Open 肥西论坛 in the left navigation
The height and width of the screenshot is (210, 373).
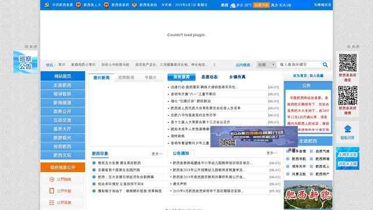[x=62, y=155]
